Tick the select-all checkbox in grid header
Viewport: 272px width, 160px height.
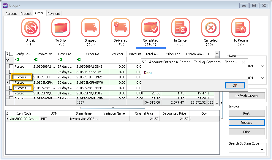click(x=11, y=54)
